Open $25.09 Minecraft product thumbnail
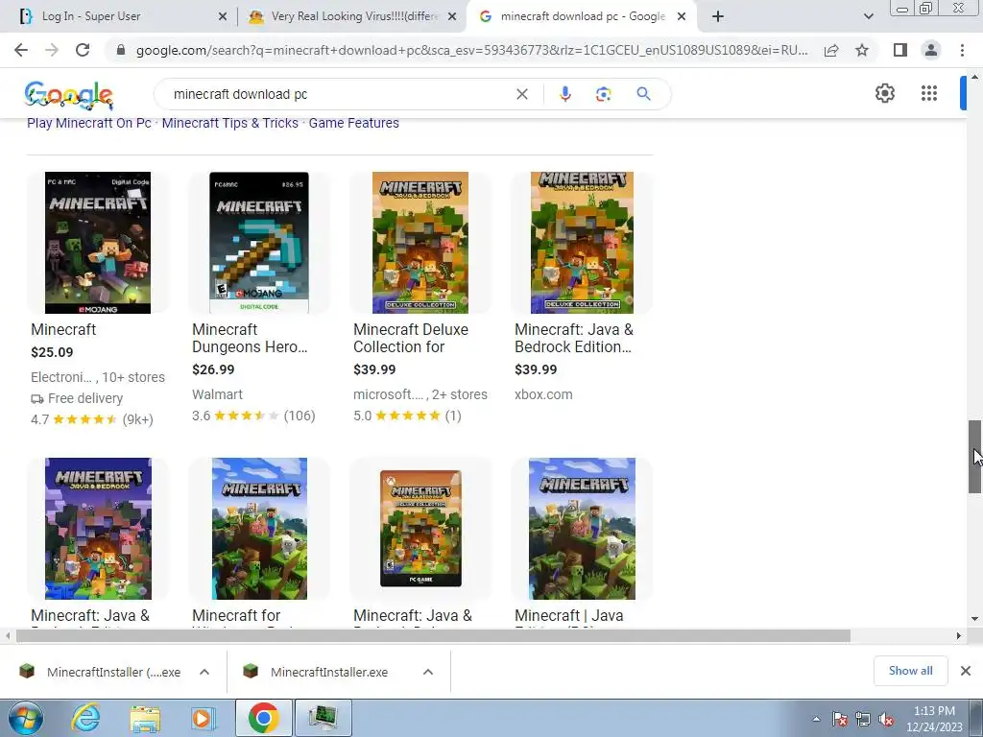983x737 pixels. [x=98, y=243]
